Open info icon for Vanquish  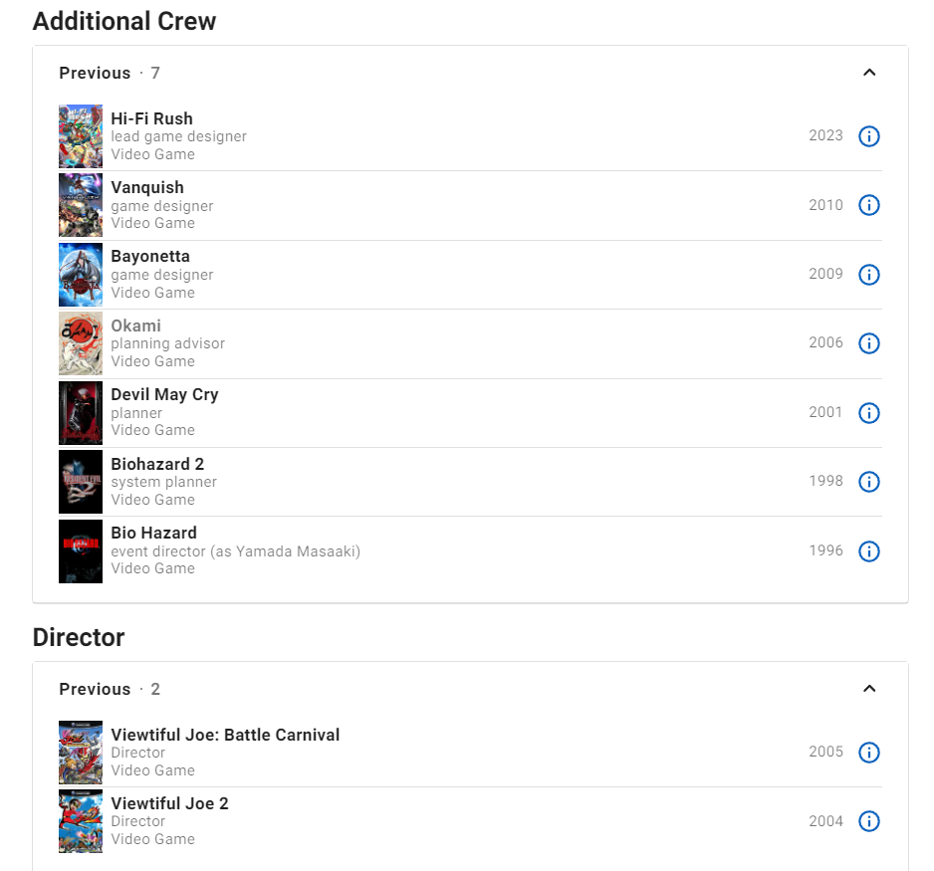868,205
